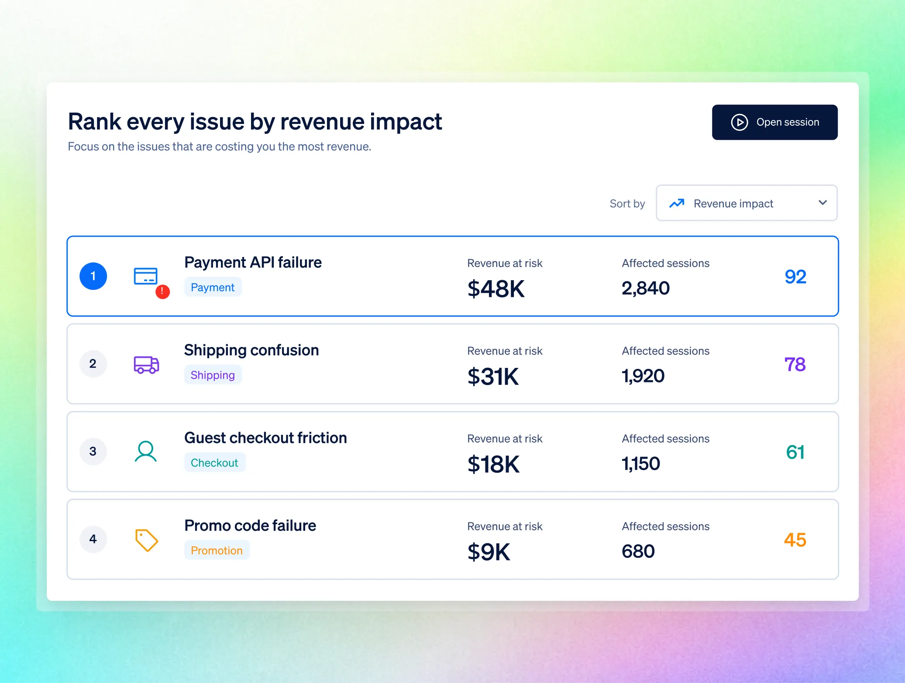905x683 pixels.
Task: Click the $31K revenue at risk value
Action: pyautogui.click(x=493, y=377)
